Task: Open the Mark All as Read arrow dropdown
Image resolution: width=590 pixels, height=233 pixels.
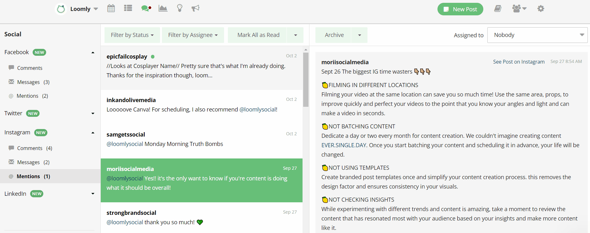Action: pyautogui.click(x=295, y=35)
